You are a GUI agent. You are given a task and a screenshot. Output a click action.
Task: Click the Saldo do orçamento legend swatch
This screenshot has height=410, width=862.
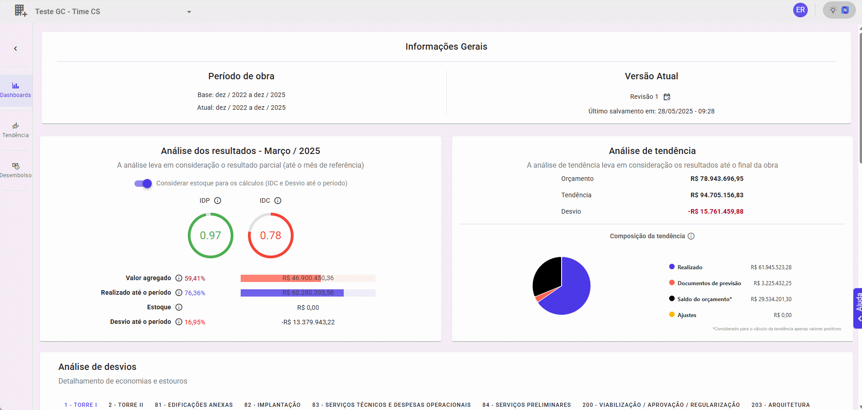(x=672, y=299)
